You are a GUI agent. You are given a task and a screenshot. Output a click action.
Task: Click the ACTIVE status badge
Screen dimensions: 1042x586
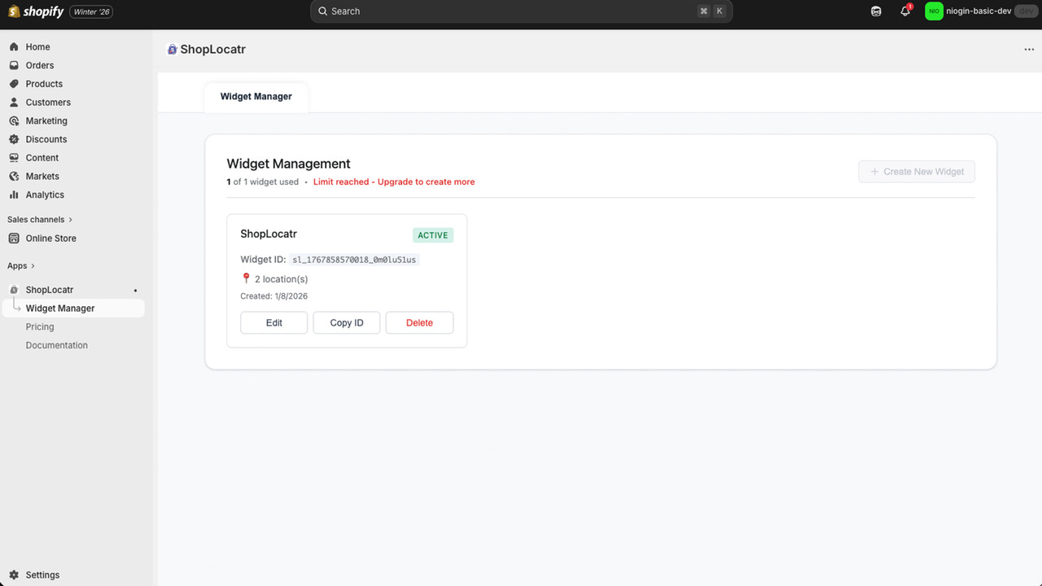pyautogui.click(x=433, y=235)
